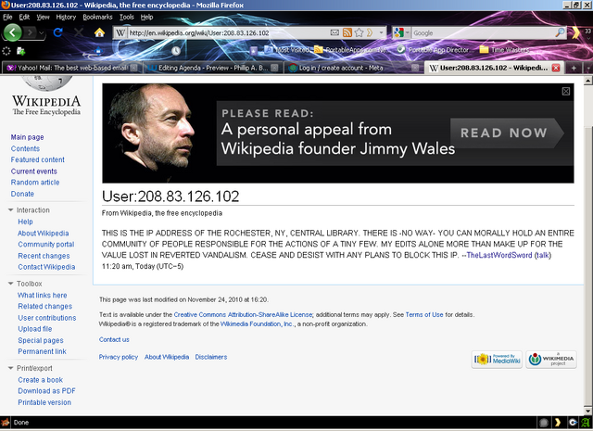Collapse the Print/export sidebar section
This screenshot has width=593, height=431.
pos(10,368)
